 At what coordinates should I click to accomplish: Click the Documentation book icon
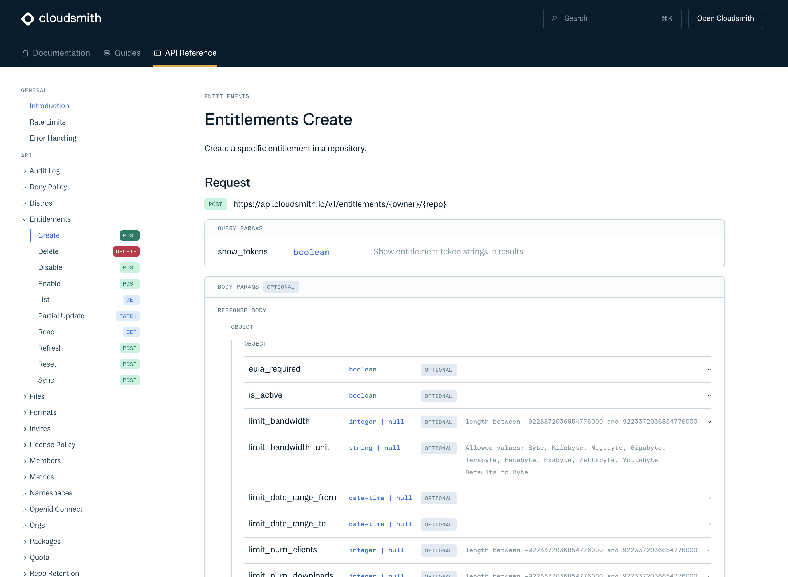click(25, 53)
